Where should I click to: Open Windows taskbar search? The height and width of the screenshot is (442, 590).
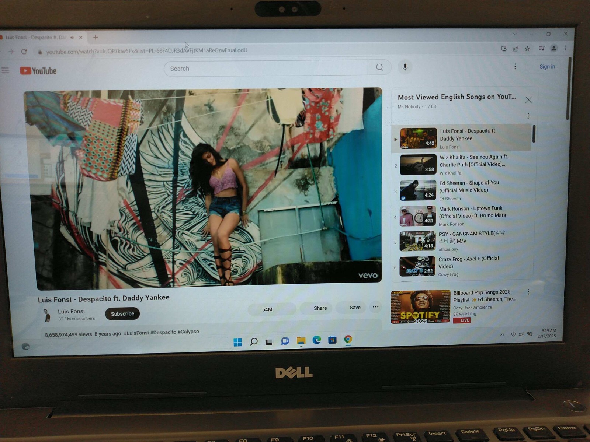click(254, 342)
